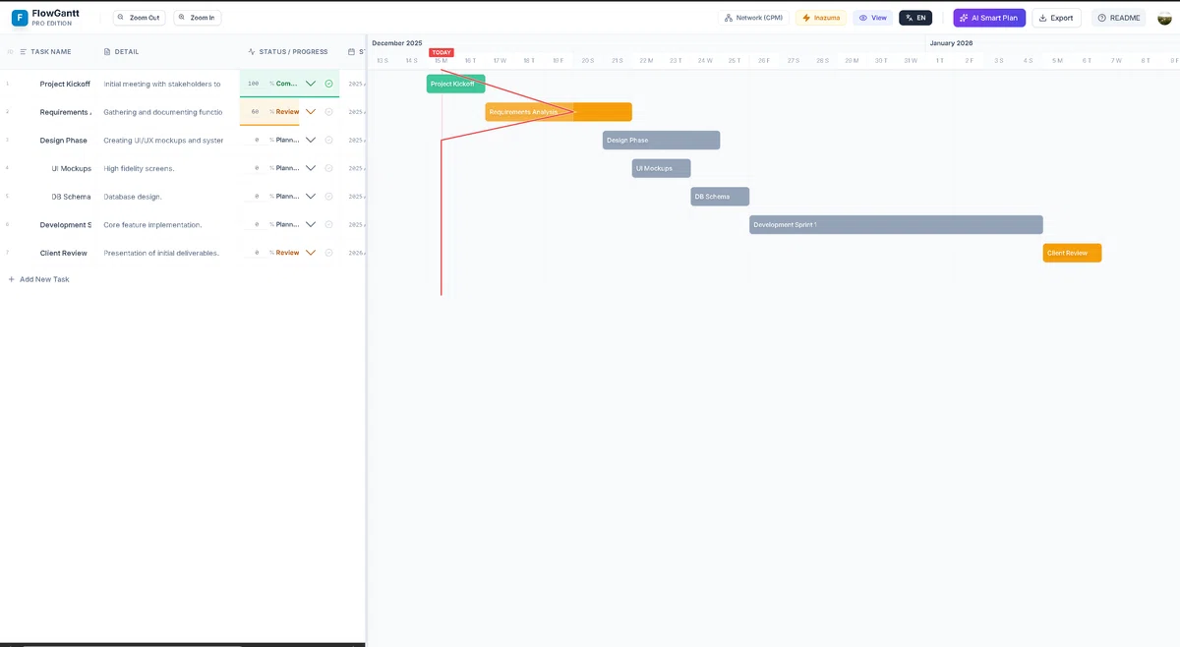The width and height of the screenshot is (1180, 647).
Task: Click Add New Task
Action: tap(38, 279)
